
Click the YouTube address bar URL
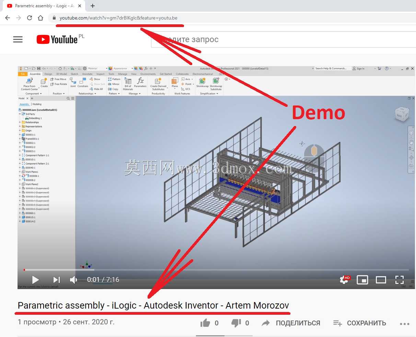[118, 18]
